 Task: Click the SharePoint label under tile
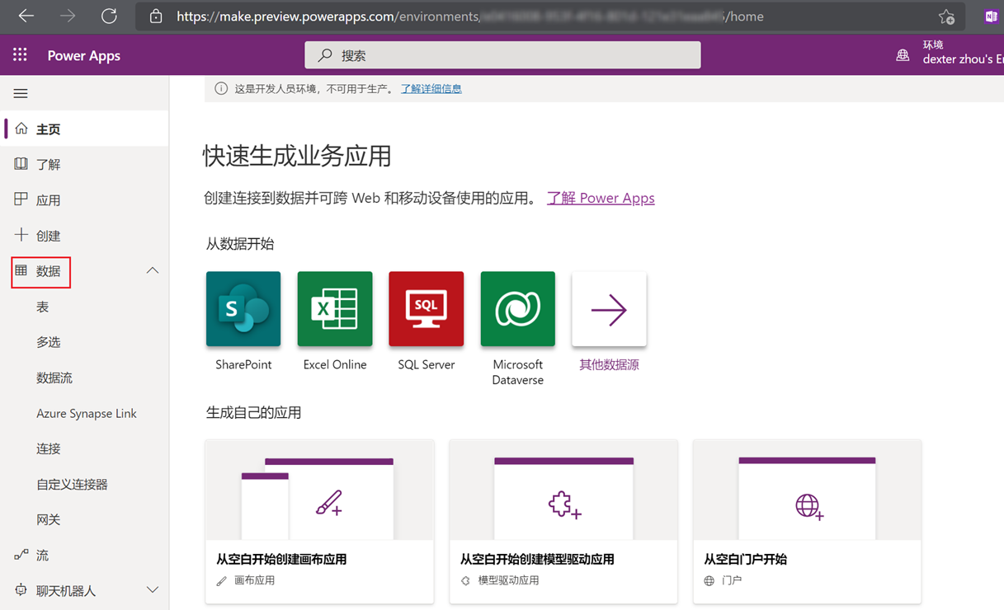(x=243, y=364)
